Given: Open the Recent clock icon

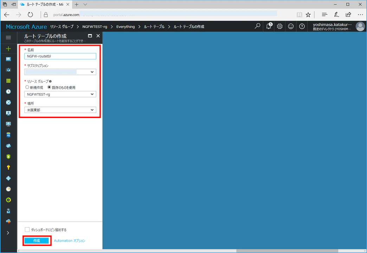Looking at the screenshot, I should click(8, 91).
